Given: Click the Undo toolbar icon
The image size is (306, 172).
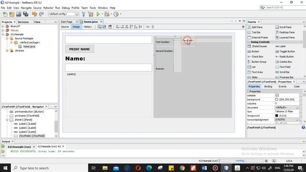Looking at the screenshot, I should click(x=34, y=14).
